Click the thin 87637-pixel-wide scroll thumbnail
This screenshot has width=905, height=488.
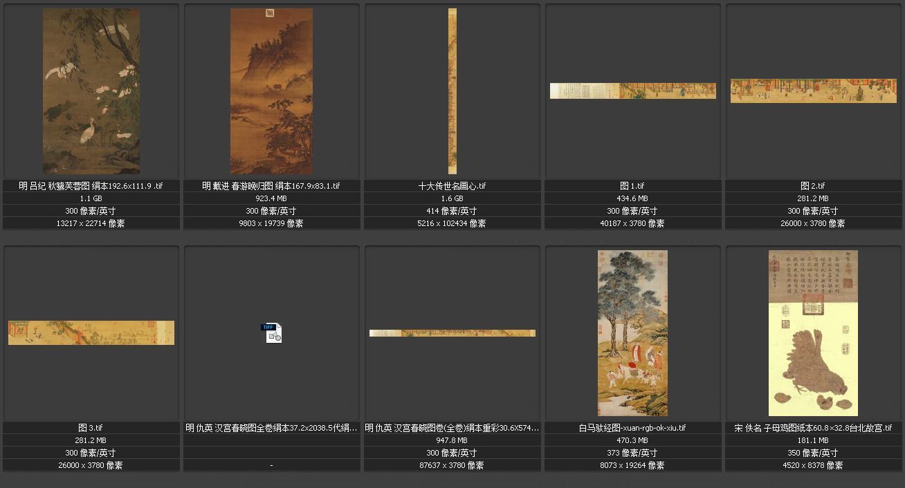pyautogui.click(x=452, y=333)
